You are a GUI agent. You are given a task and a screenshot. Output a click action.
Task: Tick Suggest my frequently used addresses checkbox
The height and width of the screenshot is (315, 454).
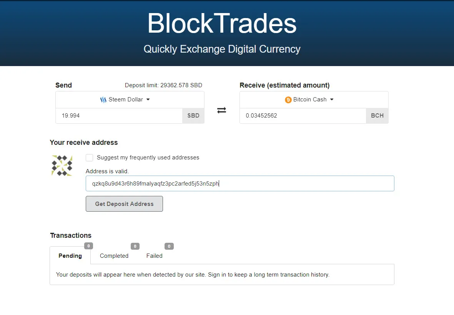pos(90,157)
